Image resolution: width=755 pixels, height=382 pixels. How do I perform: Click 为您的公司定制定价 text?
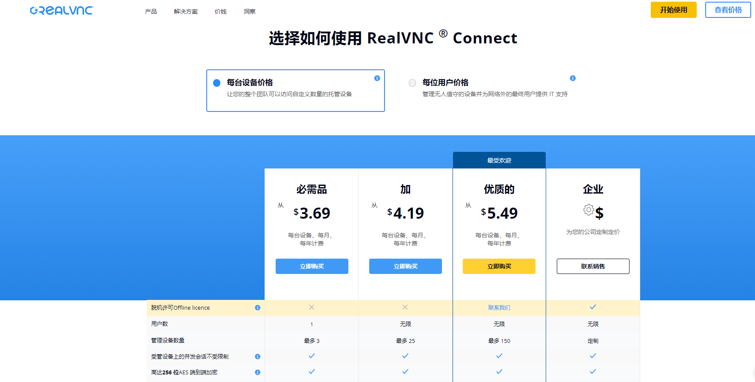click(593, 232)
